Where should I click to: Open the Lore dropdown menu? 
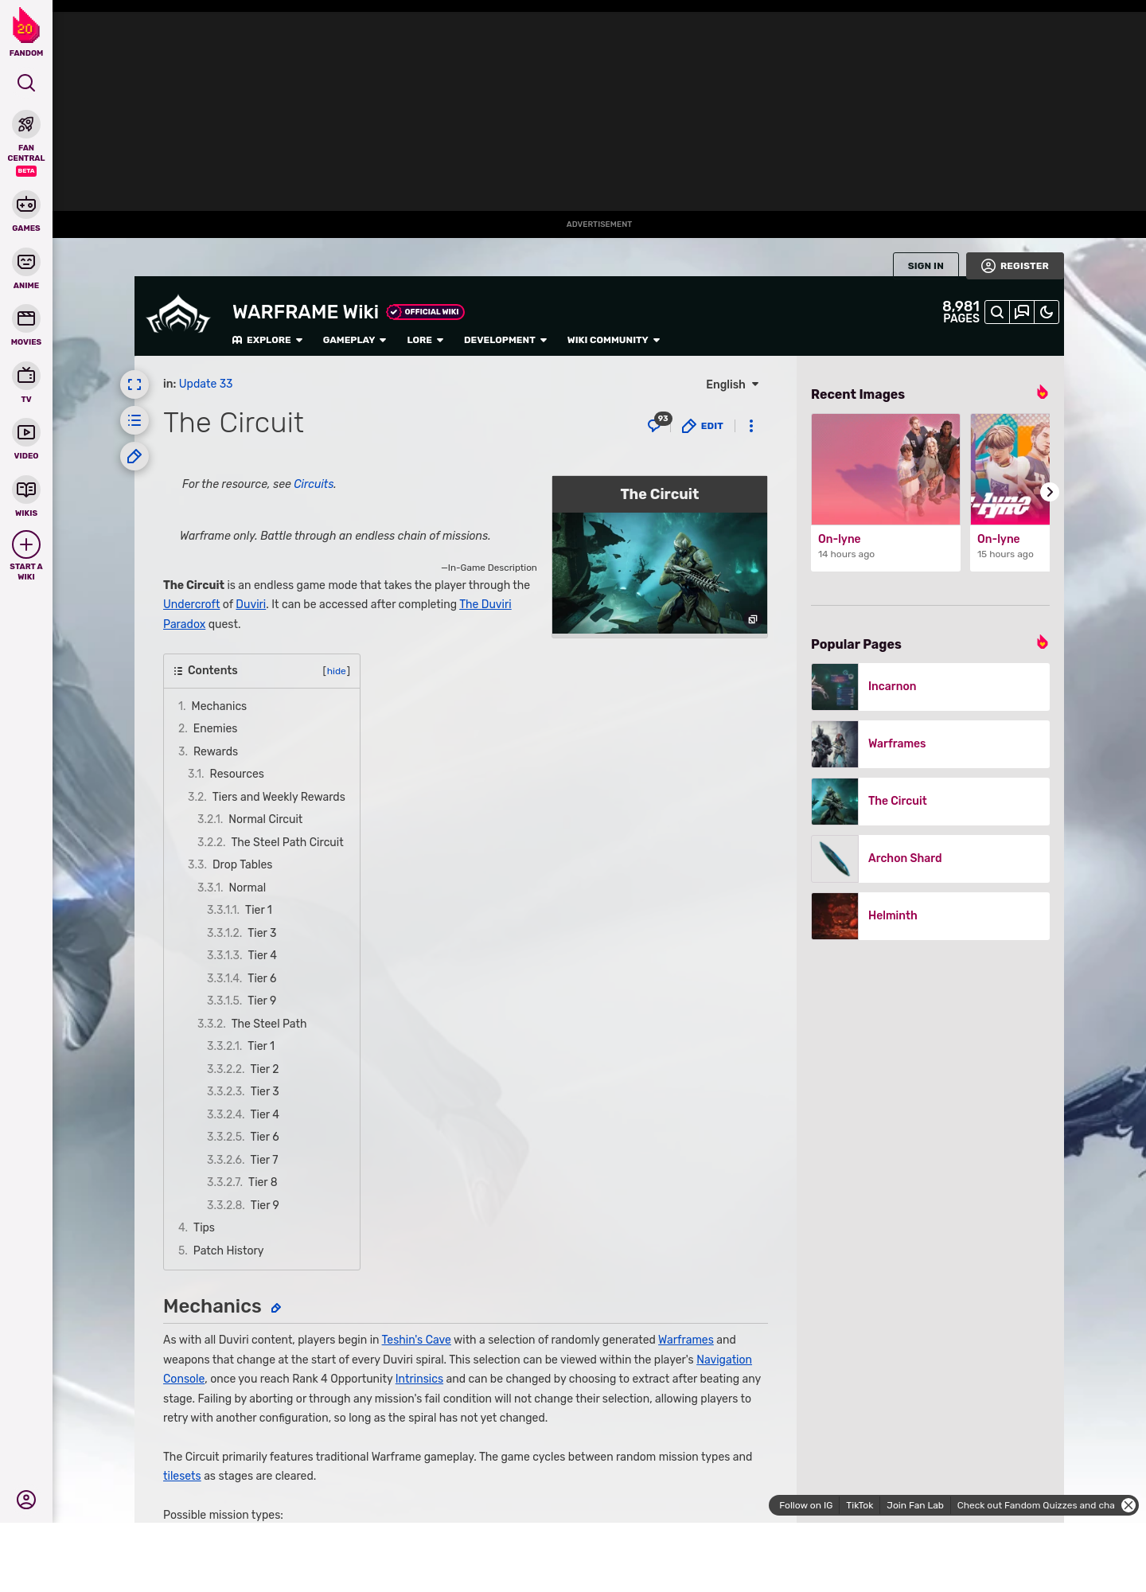425,340
